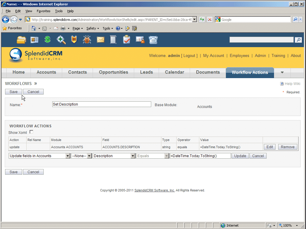Click the magnifier search button in header

[x=298, y=40]
